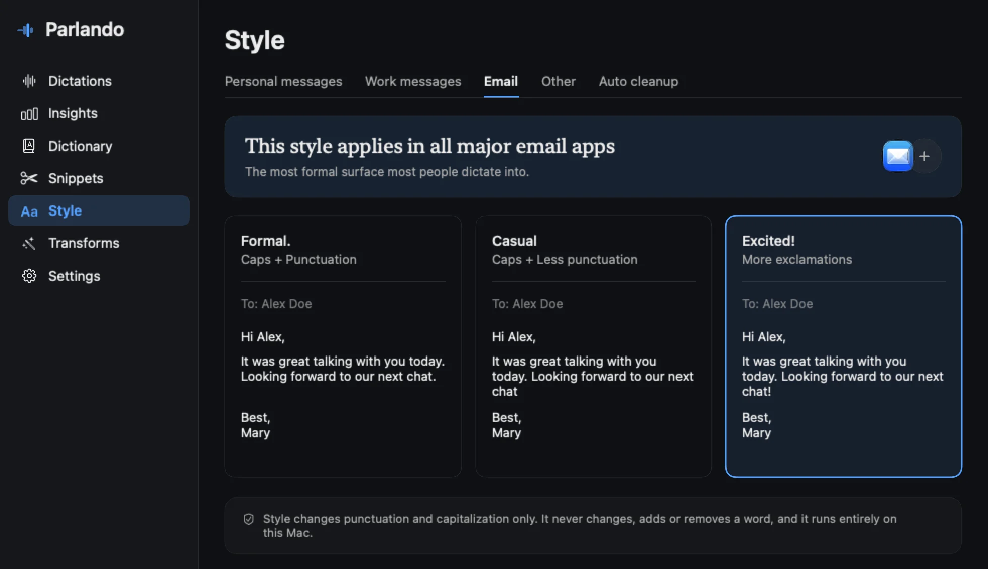Open Settings from the sidebar
The image size is (988, 569).
point(99,276)
